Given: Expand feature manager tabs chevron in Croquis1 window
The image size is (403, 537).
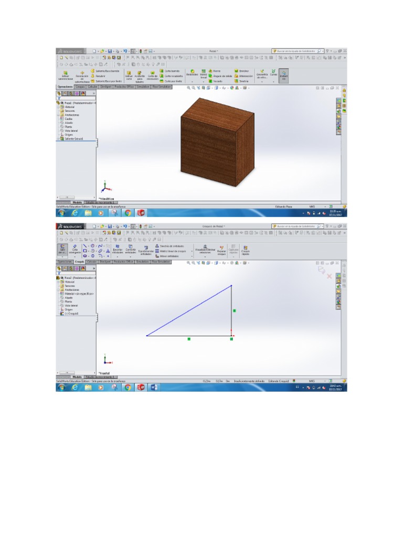Looking at the screenshot, I should [93, 269].
